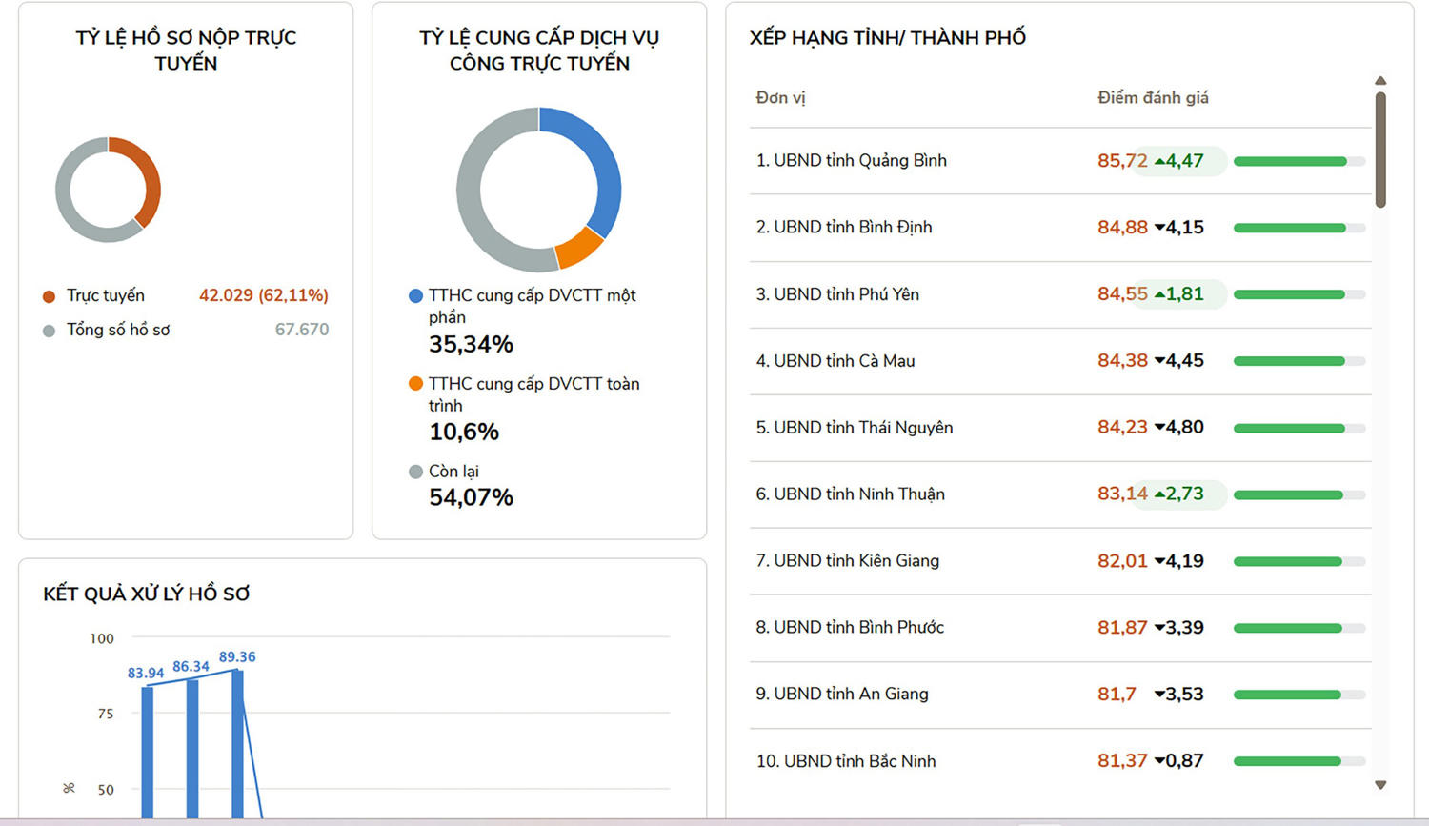Viewport: 1429px width, 826px height.
Task: Click the scroll down arrow in ranking list
Action: click(1380, 785)
